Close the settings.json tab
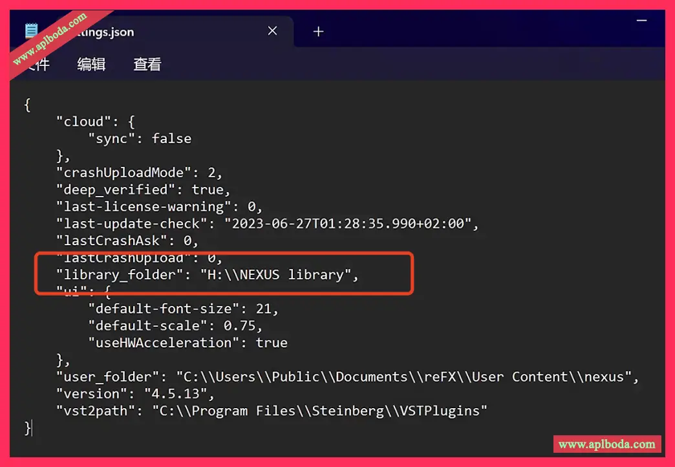Screen dimensions: 675x467 pyautogui.click(x=272, y=31)
